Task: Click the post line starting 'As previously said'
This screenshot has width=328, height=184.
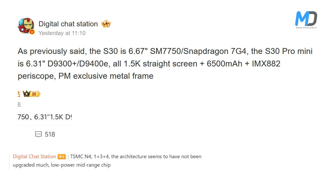Action: [165, 51]
